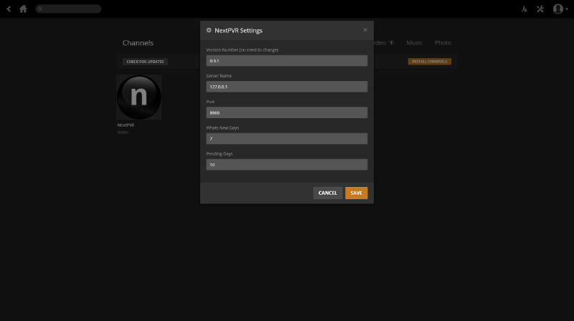Select the Channels heading
Screen dimensions: 574x321
click(x=138, y=43)
